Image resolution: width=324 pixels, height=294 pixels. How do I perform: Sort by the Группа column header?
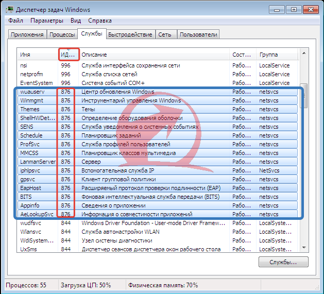coord(277,55)
